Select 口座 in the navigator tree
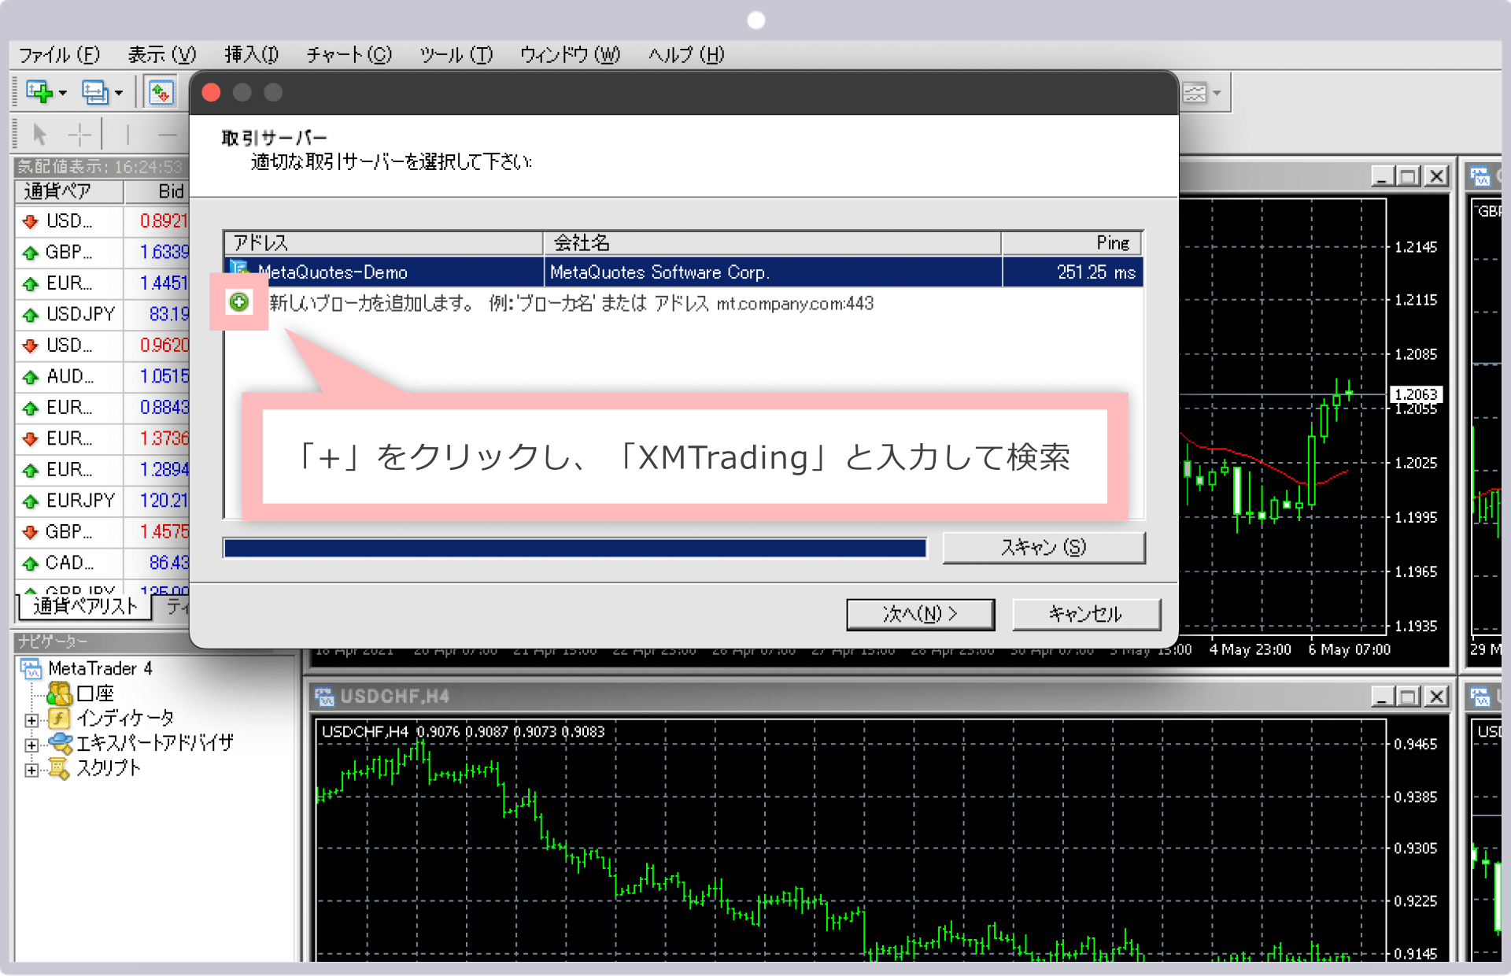Screen dimensions: 1511x976 click(x=95, y=693)
